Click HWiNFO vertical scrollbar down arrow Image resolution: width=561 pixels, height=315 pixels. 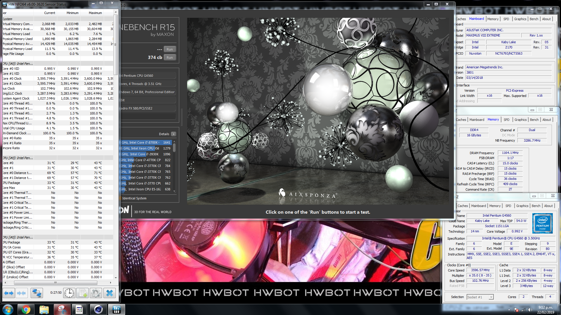(x=116, y=278)
